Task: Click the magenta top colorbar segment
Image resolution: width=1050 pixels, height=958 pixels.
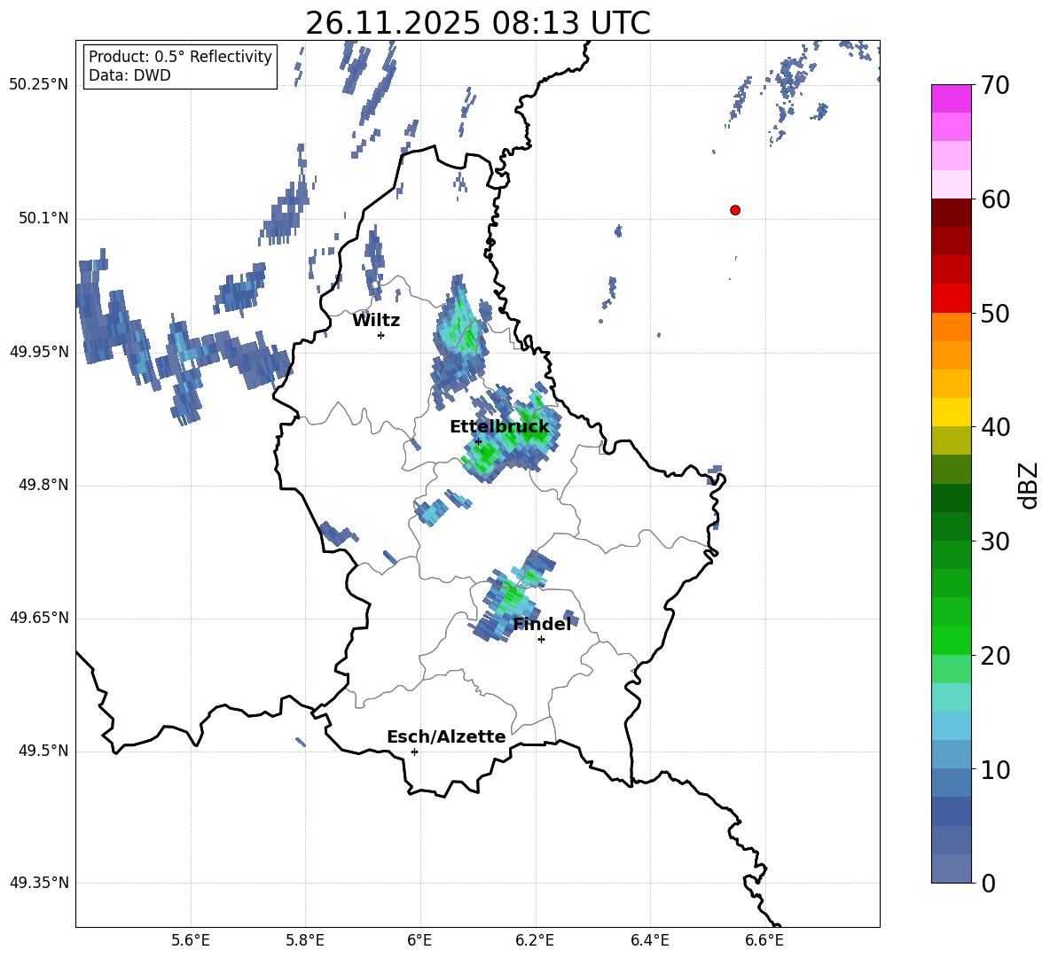Action: pos(951,98)
